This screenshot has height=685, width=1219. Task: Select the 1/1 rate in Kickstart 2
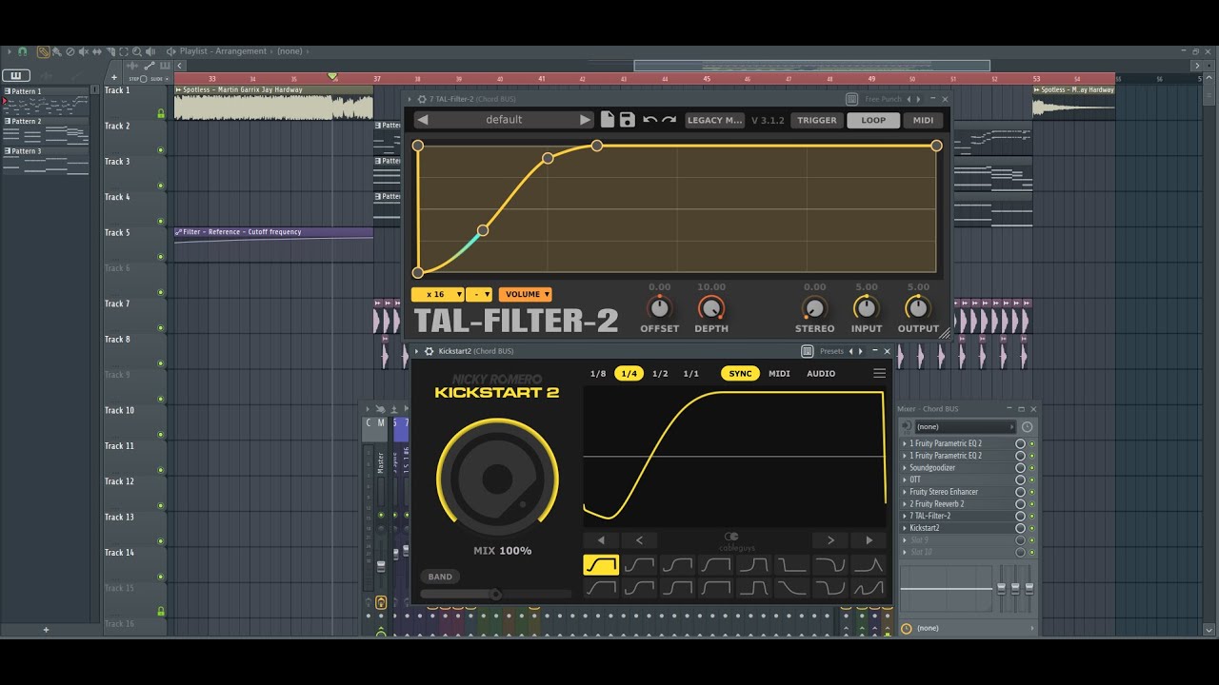tap(691, 374)
